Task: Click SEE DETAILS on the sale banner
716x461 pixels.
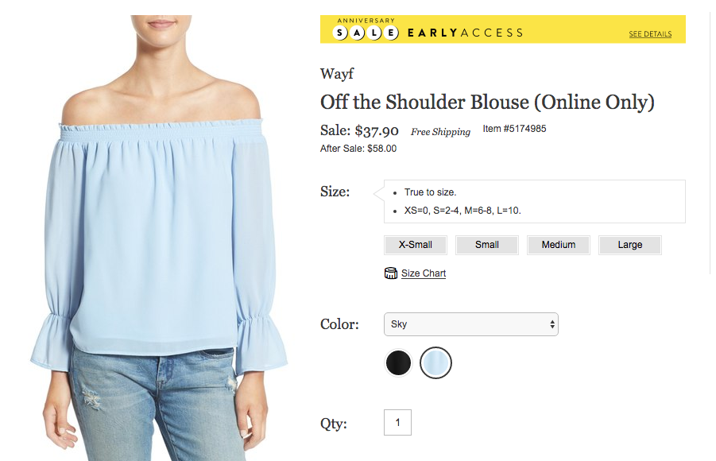Action: [650, 34]
